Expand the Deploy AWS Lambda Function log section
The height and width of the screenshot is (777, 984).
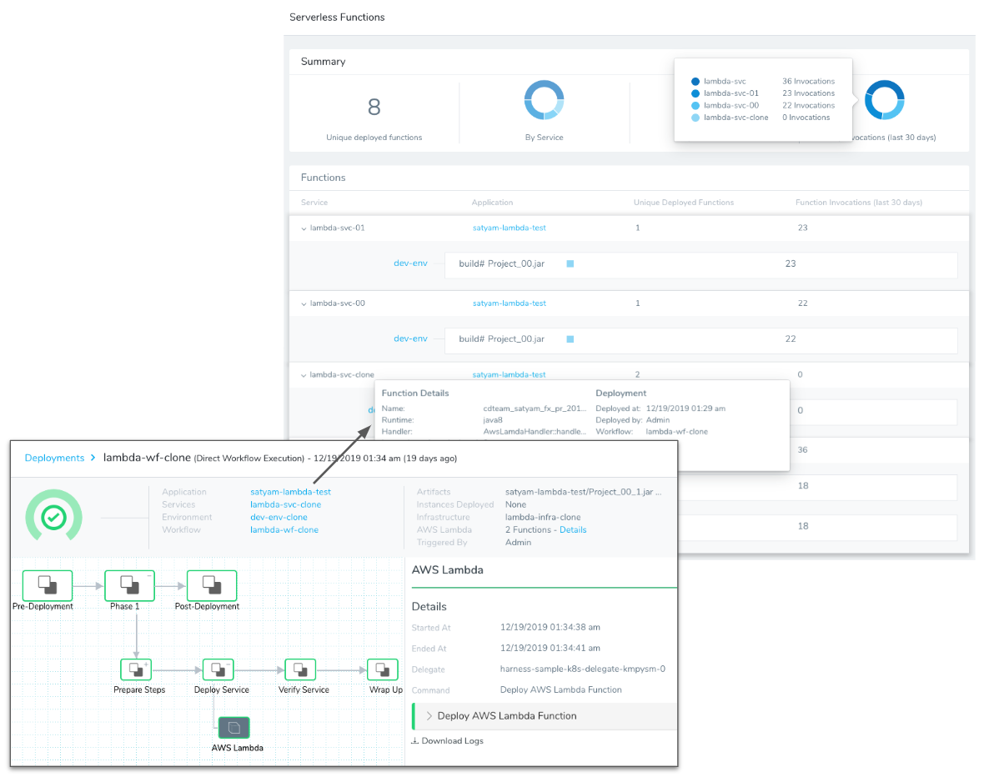pos(429,715)
